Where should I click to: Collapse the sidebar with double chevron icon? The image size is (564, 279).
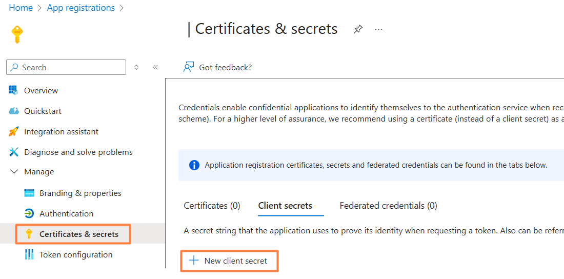(x=155, y=67)
